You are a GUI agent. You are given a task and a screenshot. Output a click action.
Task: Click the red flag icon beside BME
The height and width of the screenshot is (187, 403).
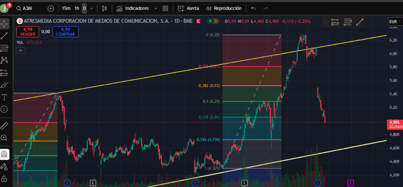coord(198,21)
